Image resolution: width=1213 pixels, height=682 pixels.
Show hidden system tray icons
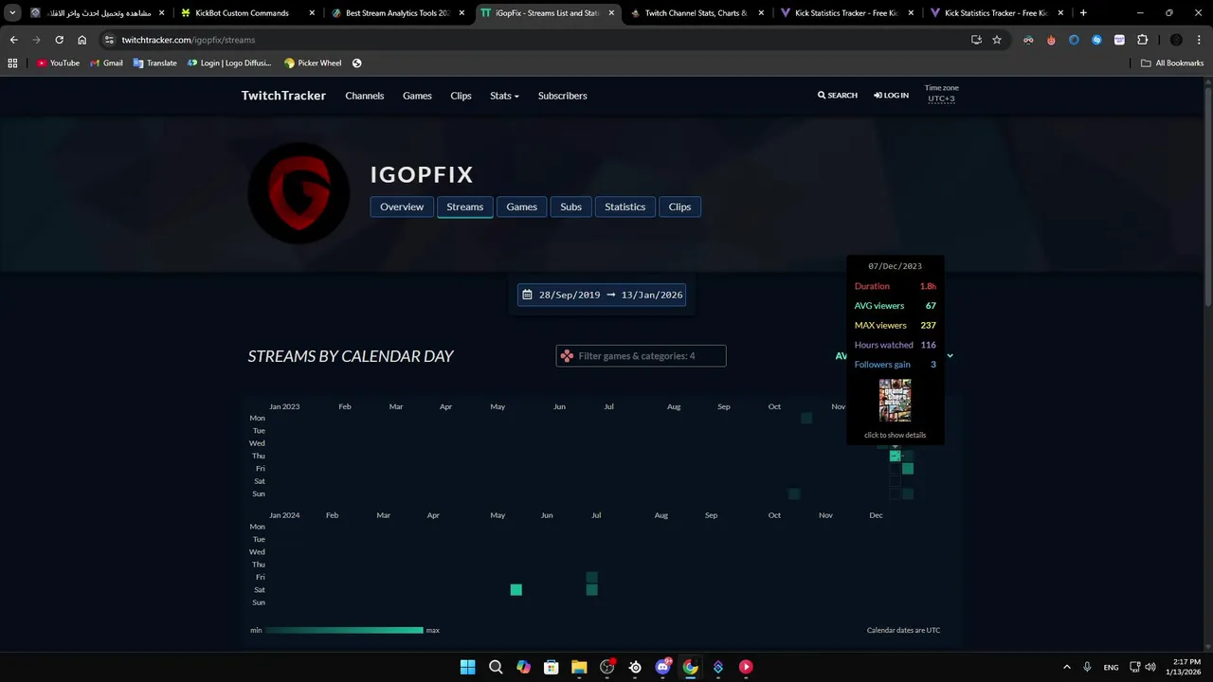[1066, 667]
